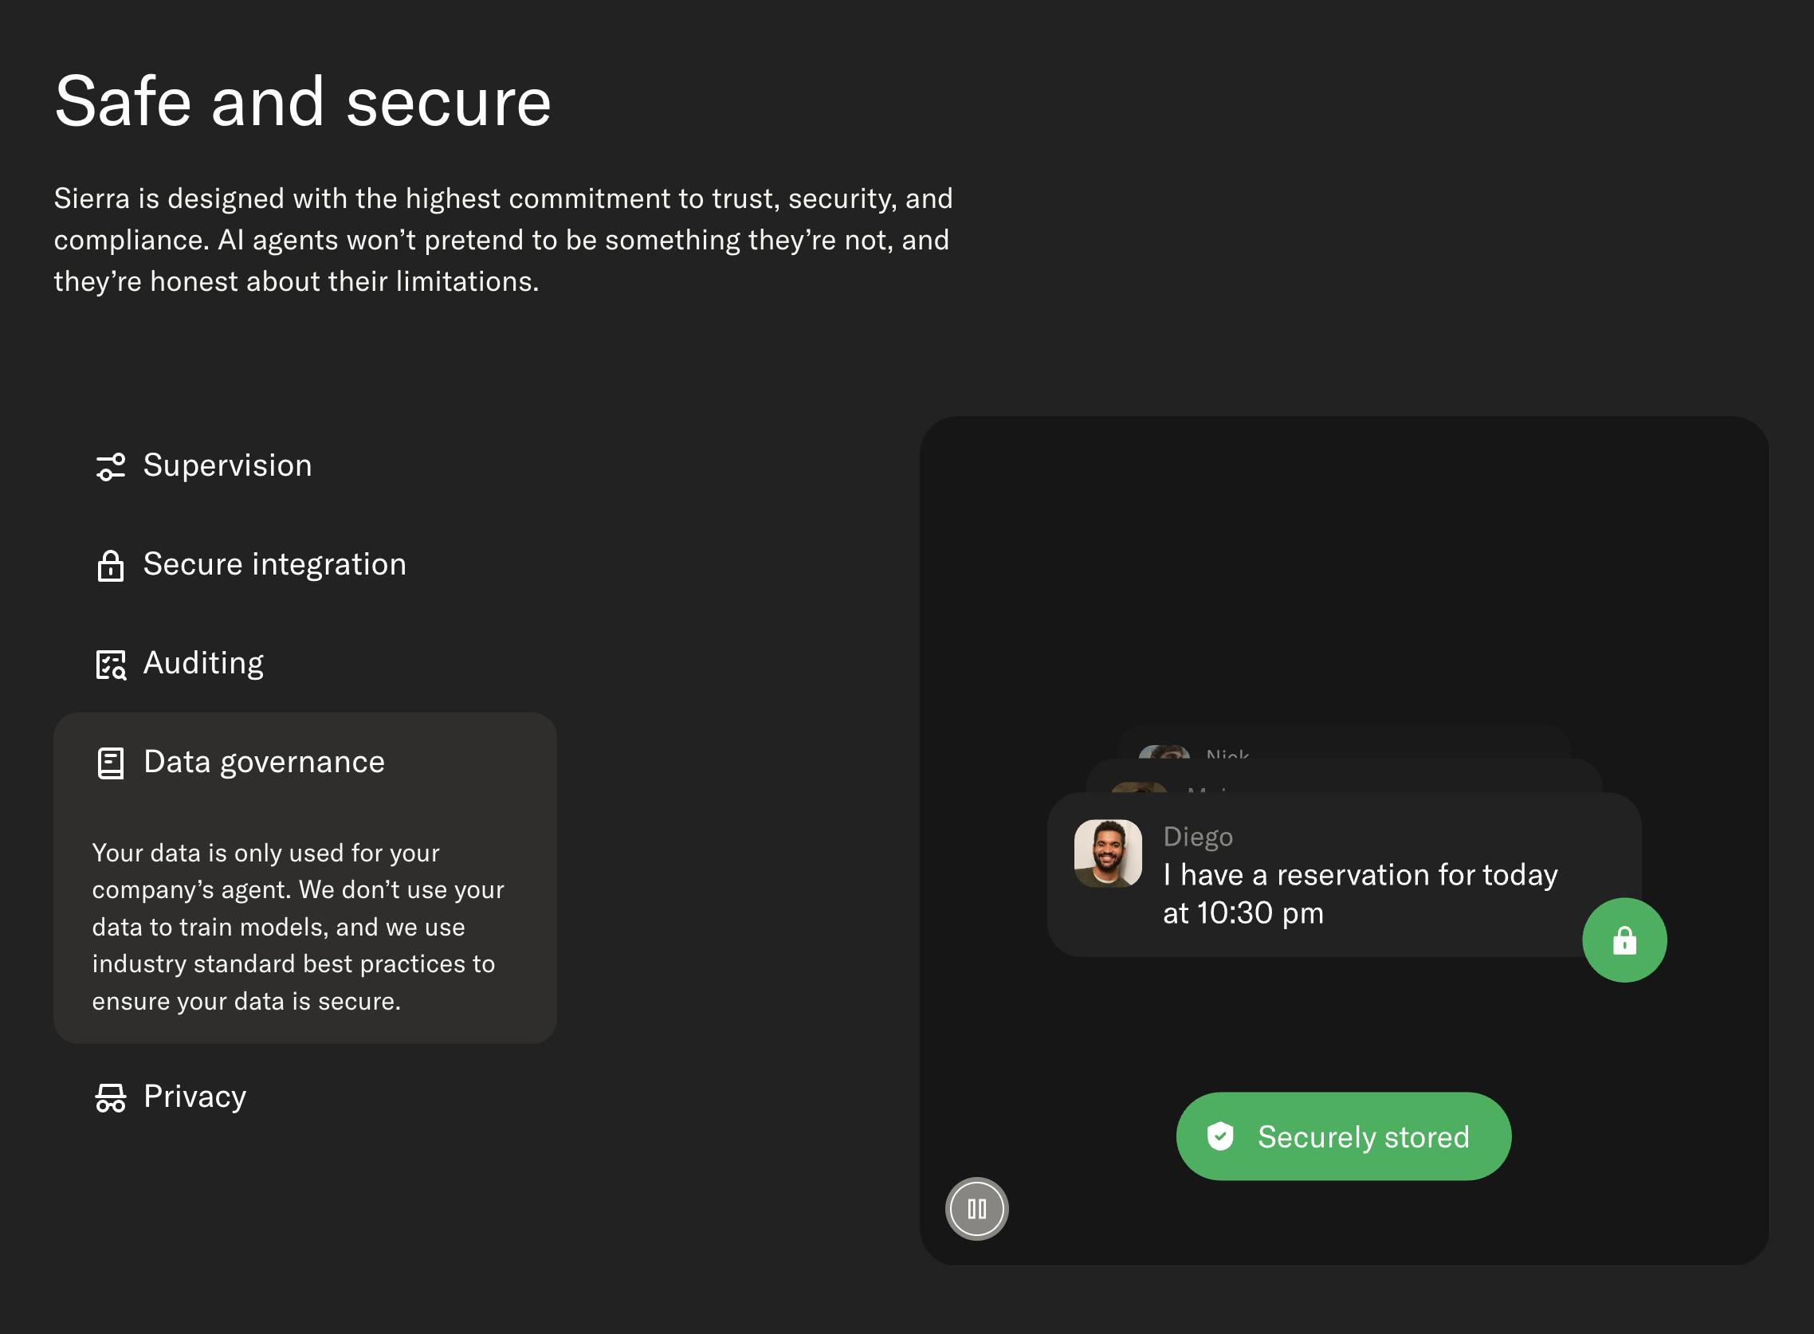Image resolution: width=1814 pixels, height=1334 pixels.
Task: Select the Data governance heading
Action: (264, 763)
